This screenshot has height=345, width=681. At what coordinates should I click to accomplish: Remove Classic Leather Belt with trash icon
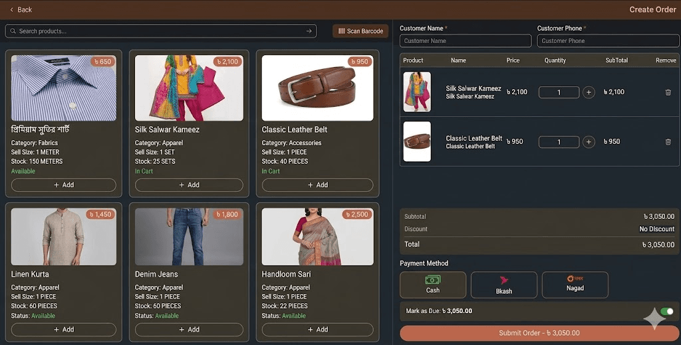[x=668, y=142]
